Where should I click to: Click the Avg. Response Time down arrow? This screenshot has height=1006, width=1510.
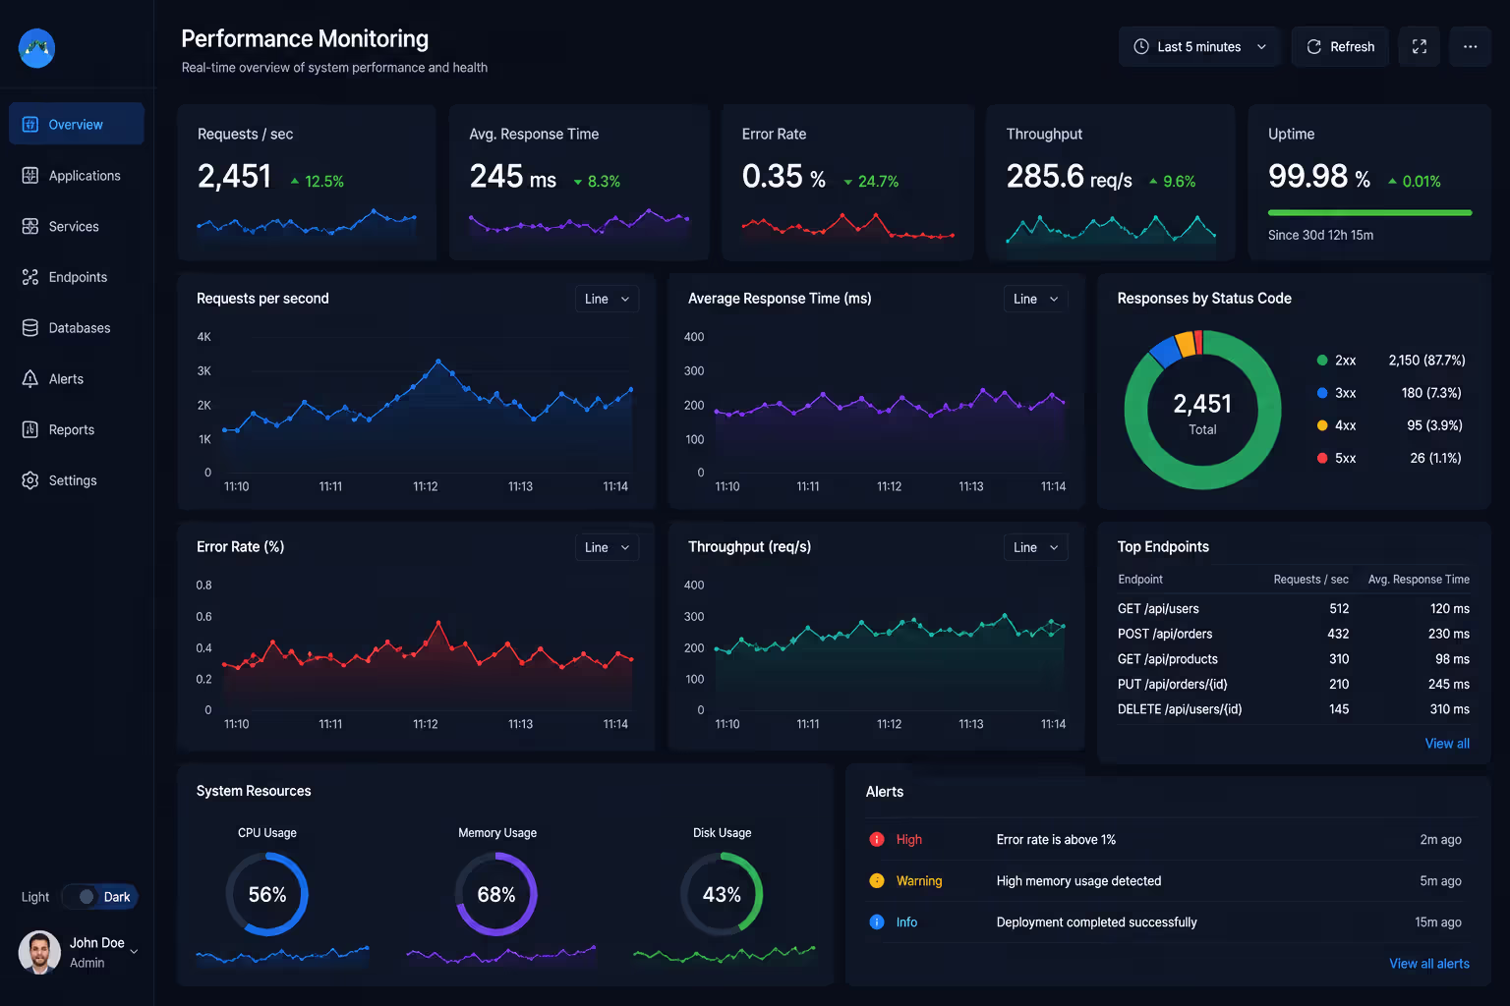[578, 182]
